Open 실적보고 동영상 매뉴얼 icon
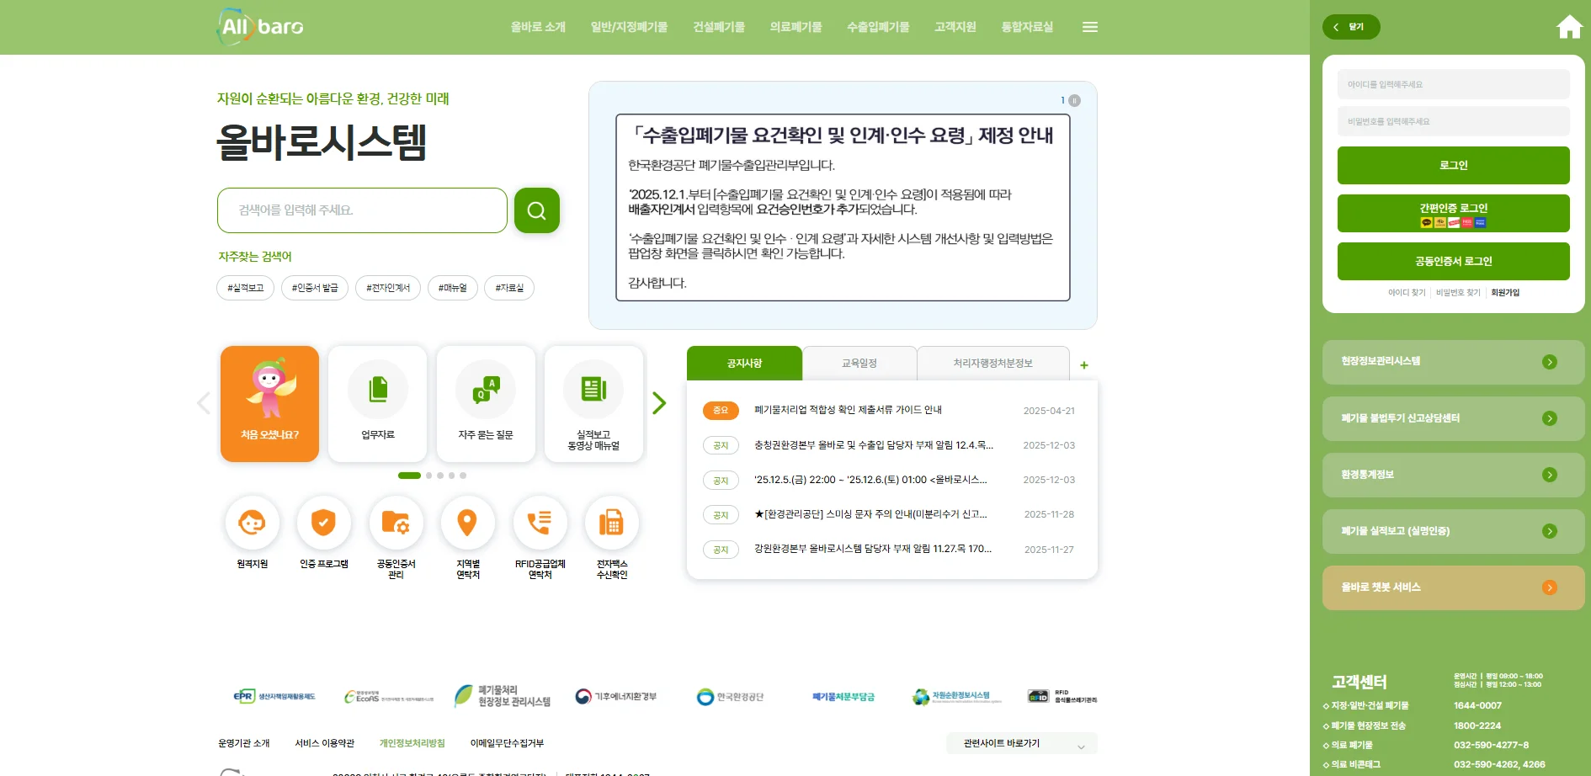 (593, 402)
